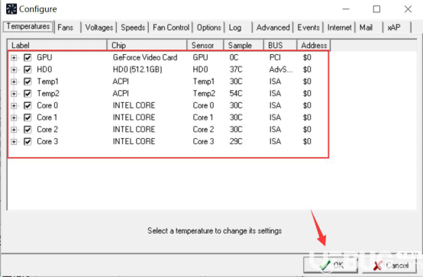Click the 54C sample value

click(x=236, y=94)
